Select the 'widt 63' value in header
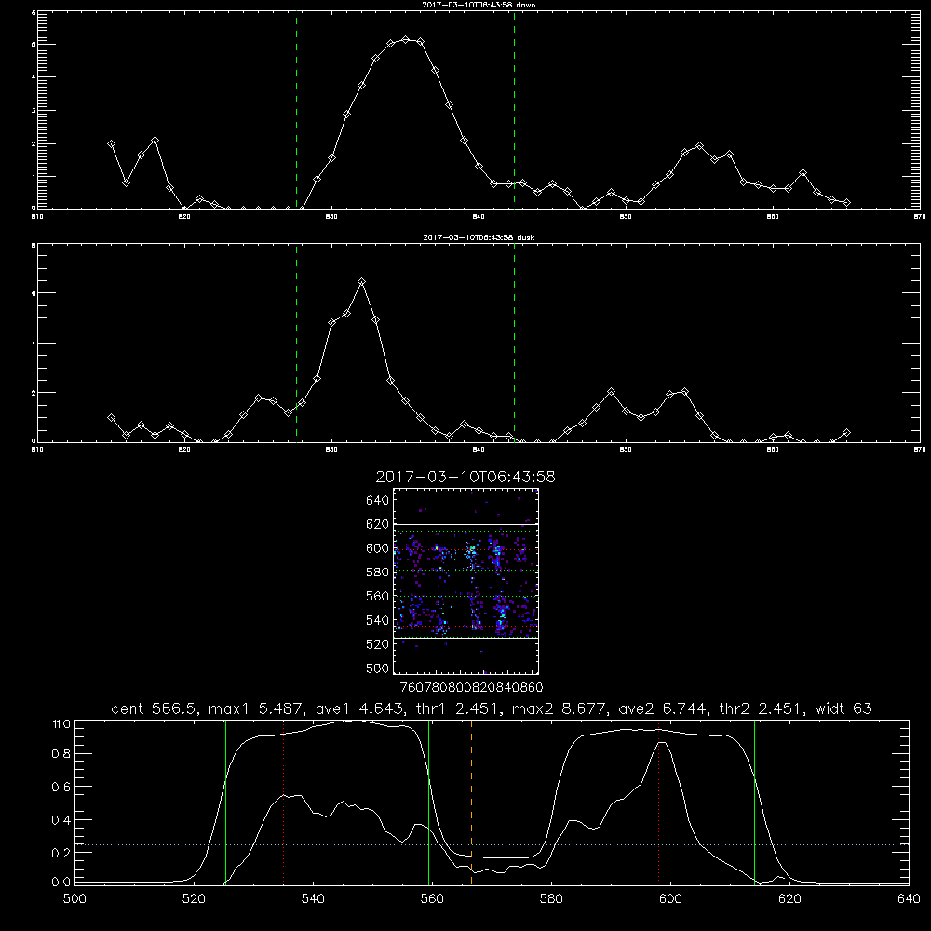Screen dimensions: 931x931 843,708
